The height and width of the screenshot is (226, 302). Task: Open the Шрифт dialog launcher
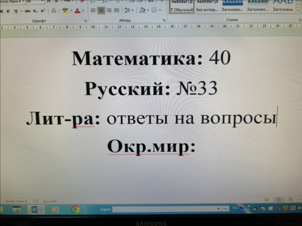[x=85, y=21]
